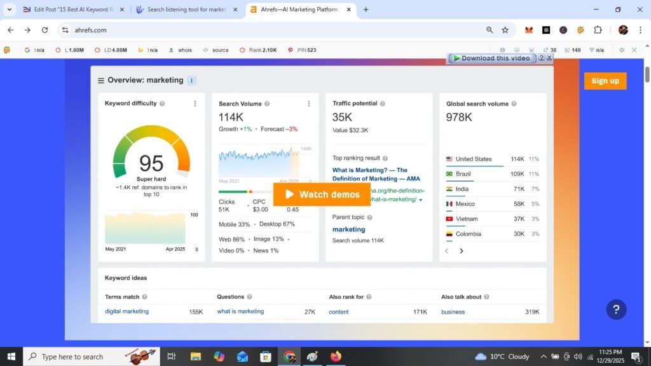Open the Chrome extensions puzzle icon
651x366 pixels.
pos(598,30)
